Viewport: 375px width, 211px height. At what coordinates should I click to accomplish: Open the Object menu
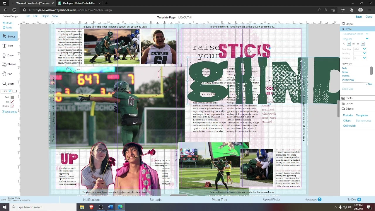point(45,16)
